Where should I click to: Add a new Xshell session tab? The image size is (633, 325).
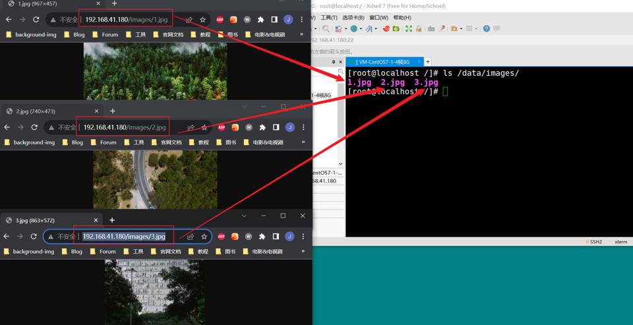click(x=427, y=62)
